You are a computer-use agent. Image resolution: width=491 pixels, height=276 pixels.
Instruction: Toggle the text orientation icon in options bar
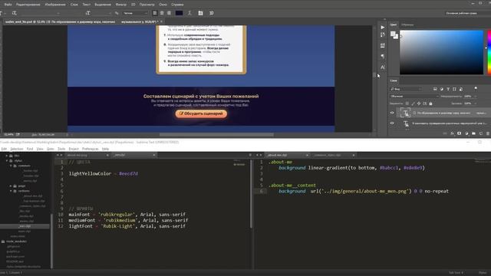pyautogui.click(x=14, y=13)
